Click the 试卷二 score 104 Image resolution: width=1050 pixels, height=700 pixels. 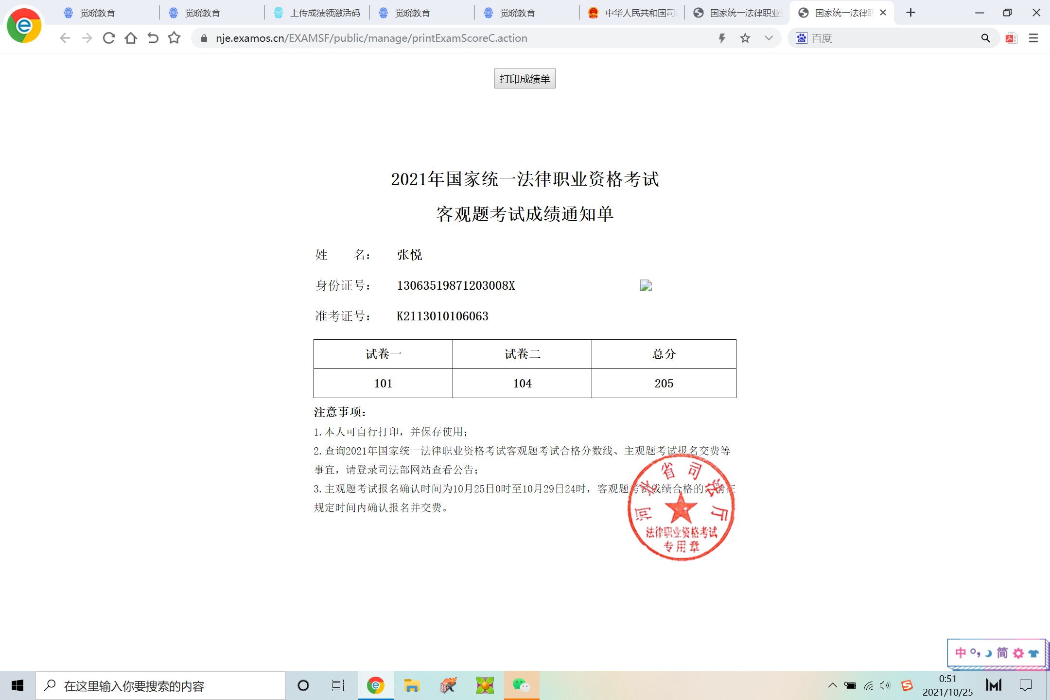click(x=523, y=384)
